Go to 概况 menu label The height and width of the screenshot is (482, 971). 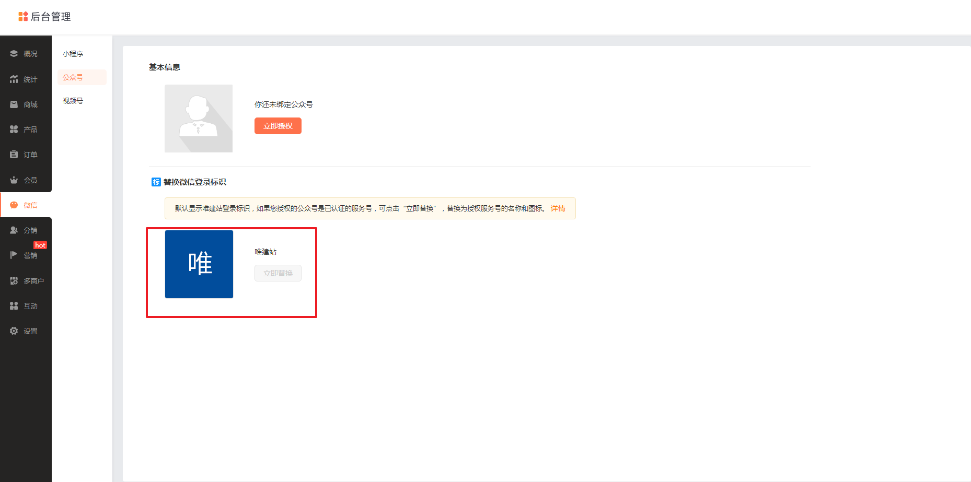[x=30, y=54]
